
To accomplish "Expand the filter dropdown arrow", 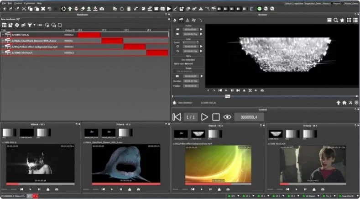I will [x=34, y=25].
